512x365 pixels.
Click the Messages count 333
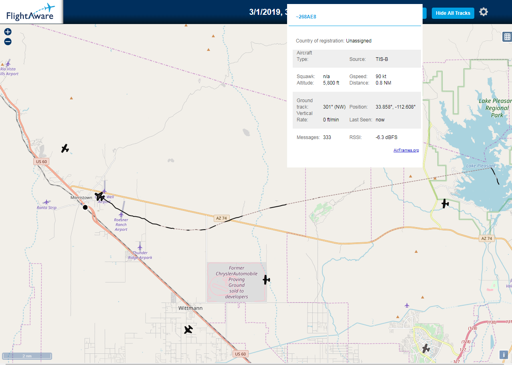pos(327,137)
